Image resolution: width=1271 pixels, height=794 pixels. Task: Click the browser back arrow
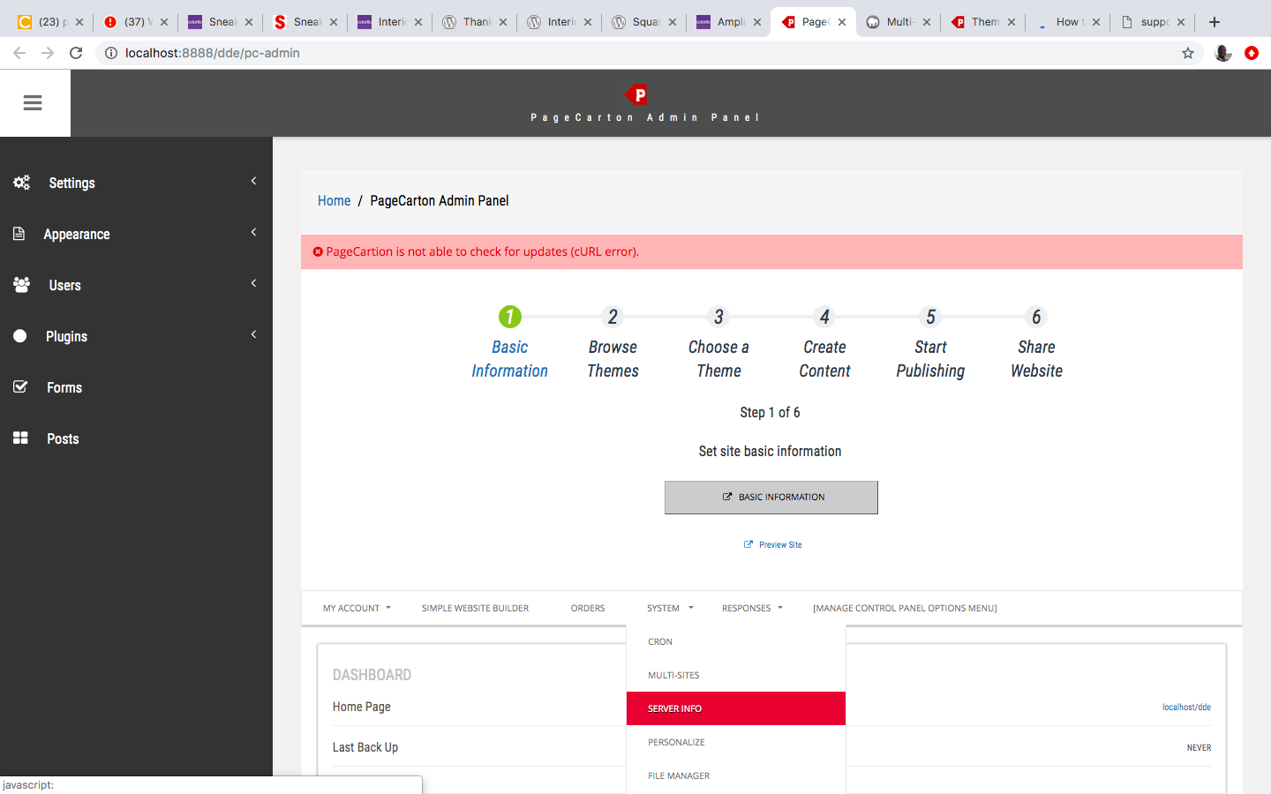click(19, 53)
